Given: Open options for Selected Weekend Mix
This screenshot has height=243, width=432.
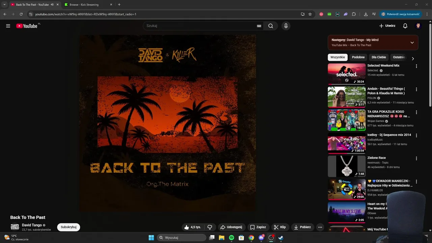Looking at the screenshot, I should click(x=416, y=66).
